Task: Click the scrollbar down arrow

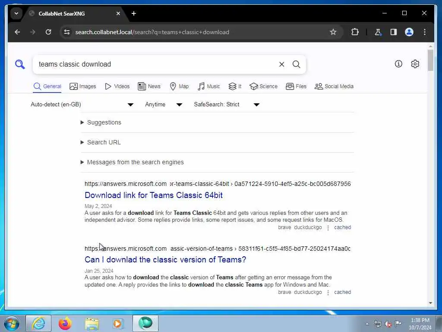Action: 430,303
